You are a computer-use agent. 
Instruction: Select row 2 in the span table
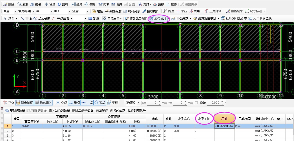coord(8,131)
